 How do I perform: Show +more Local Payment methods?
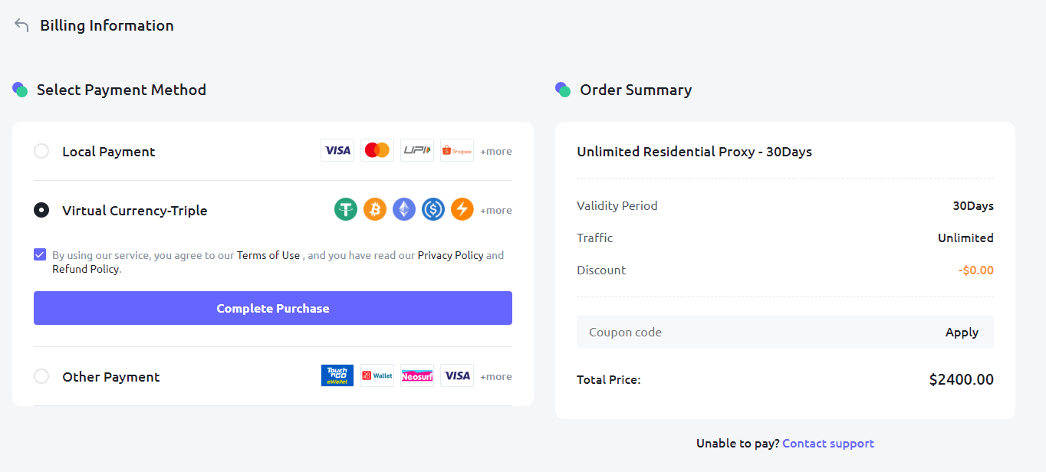[x=496, y=152]
